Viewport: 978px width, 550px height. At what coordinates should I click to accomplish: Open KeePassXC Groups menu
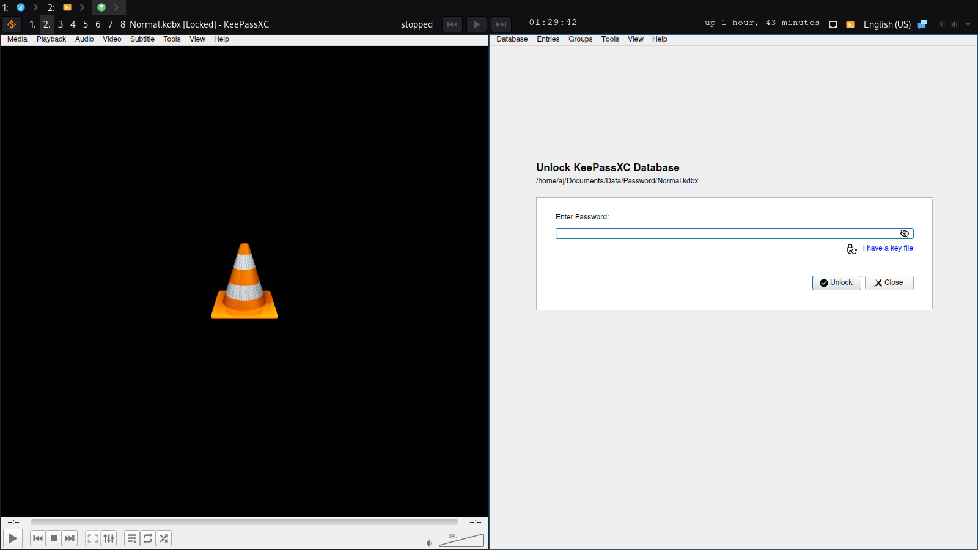click(580, 39)
